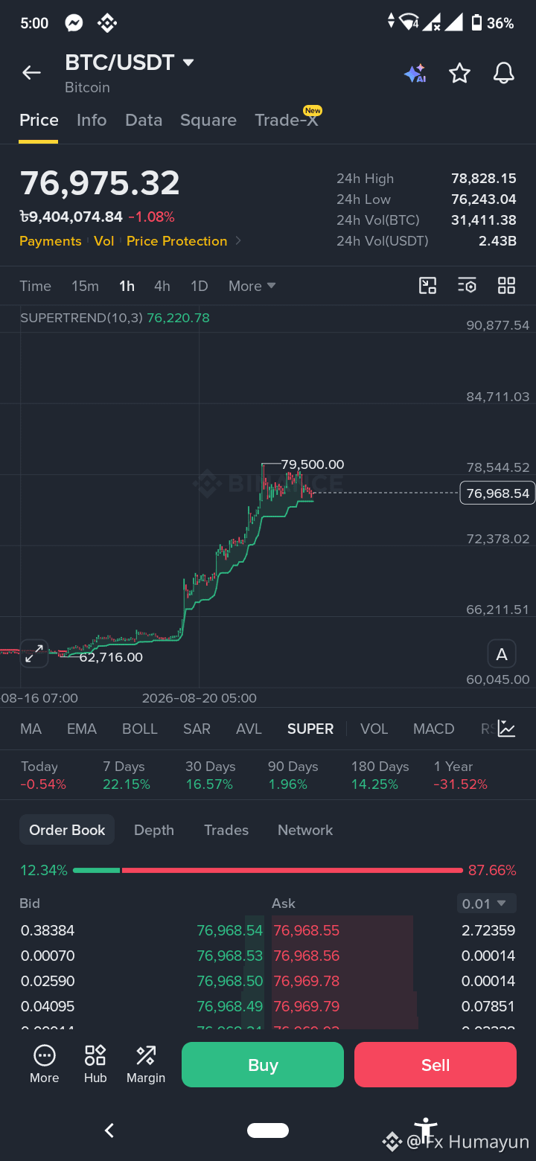Open the Payments link
The width and height of the screenshot is (536, 1161).
[51, 241]
